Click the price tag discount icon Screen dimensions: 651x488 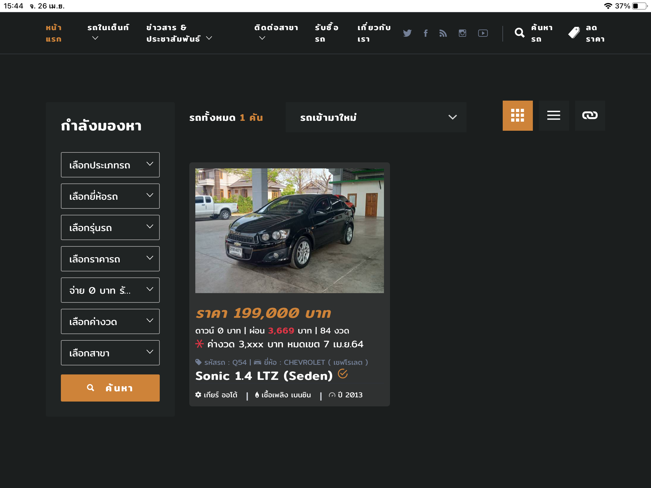click(574, 33)
